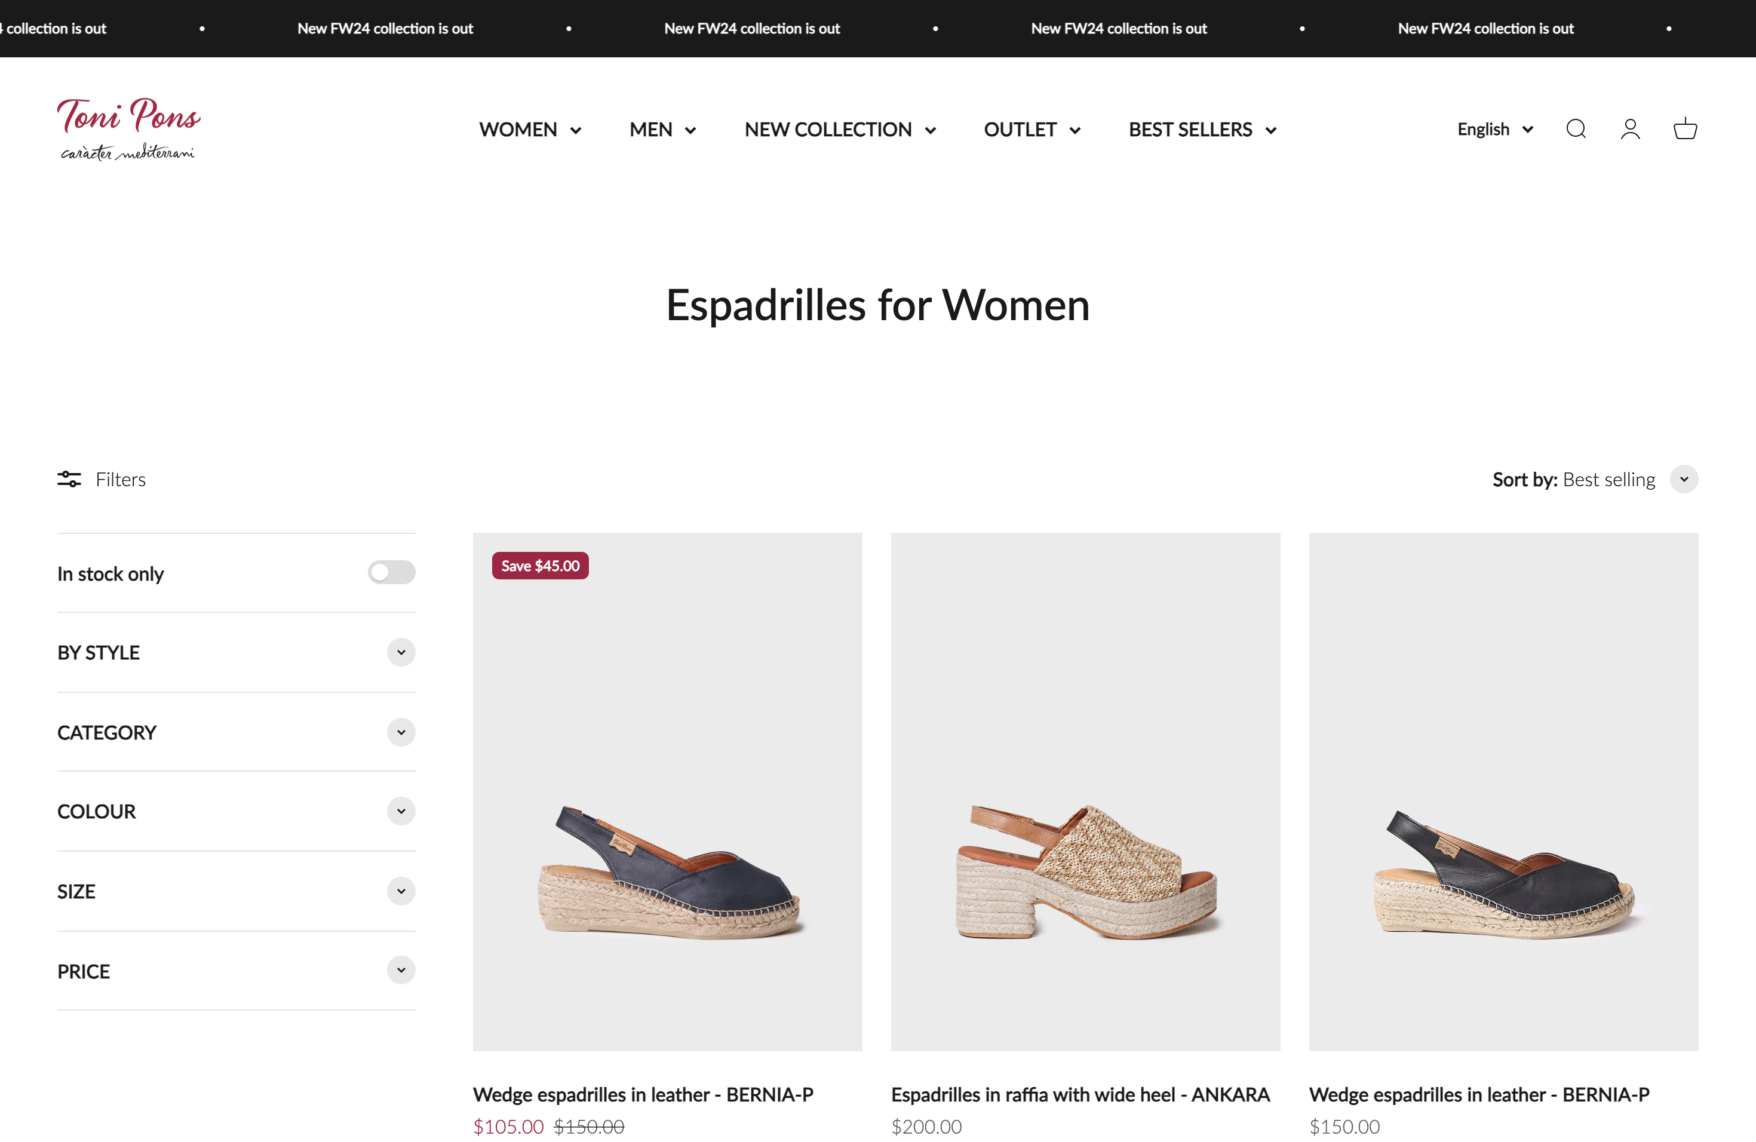Click the account profile icon

click(1630, 129)
